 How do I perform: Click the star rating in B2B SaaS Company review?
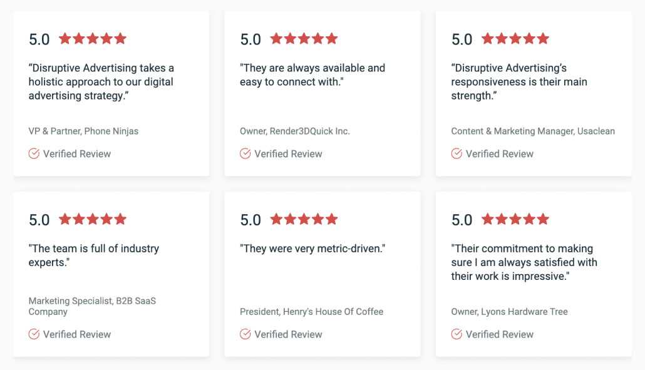[x=93, y=219]
